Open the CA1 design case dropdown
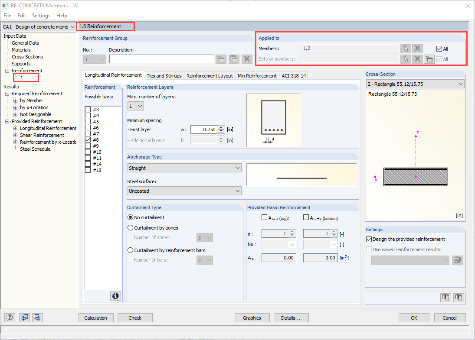Screen dimensions: 475x340 pos(39,27)
